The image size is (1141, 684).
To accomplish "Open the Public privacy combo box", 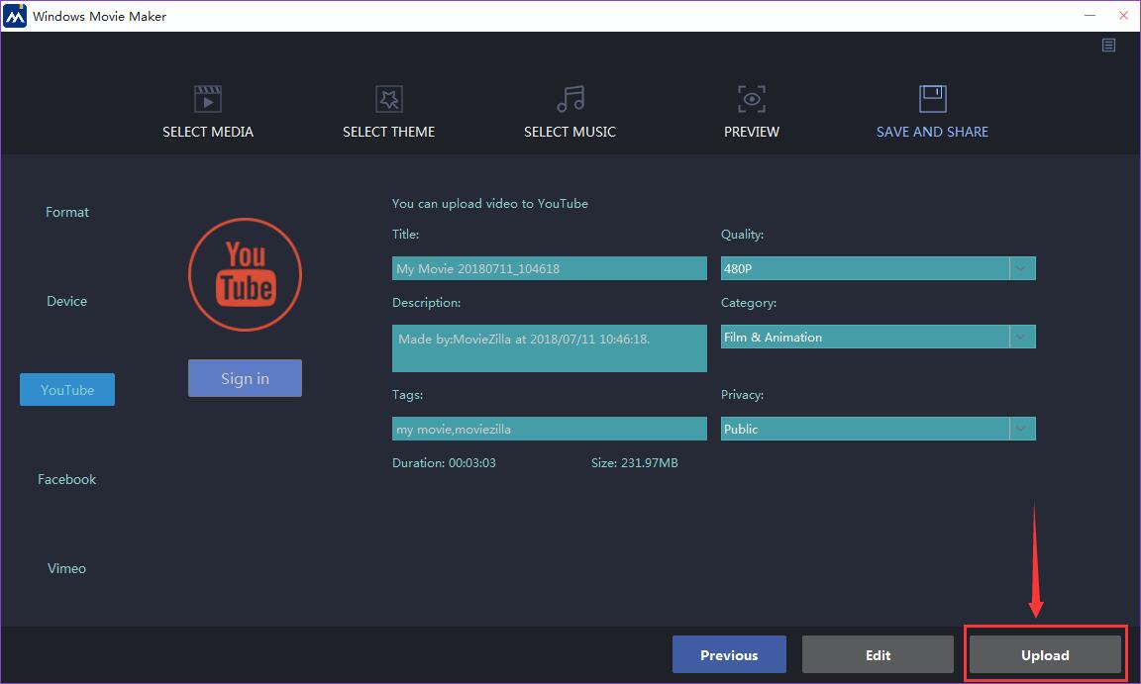I will [878, 429].
